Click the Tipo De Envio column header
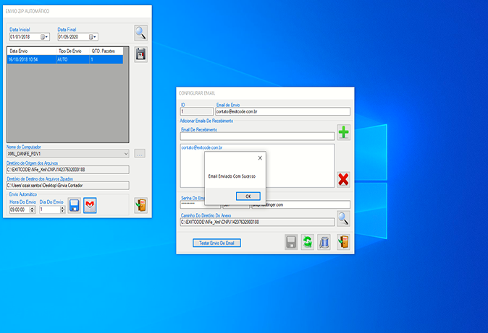The height and width of the screenshot is (333, 488). 73,51
